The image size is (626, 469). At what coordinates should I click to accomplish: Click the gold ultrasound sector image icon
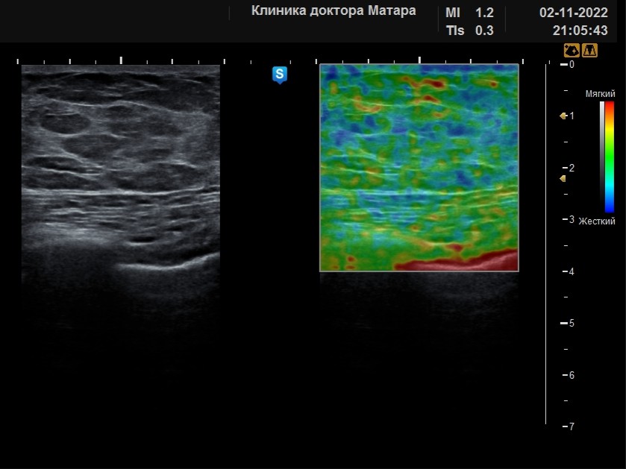572,51
